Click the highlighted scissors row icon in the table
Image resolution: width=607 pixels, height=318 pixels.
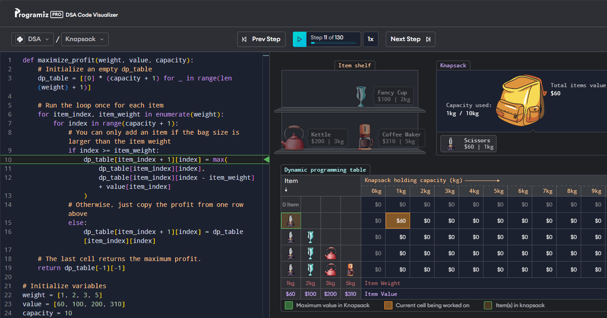click(291, 220)
